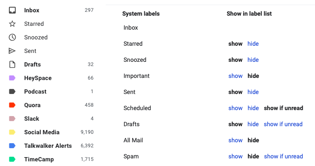315x166 pixels.
Task: Click the green TimeCamp label icon
Action: tap(12, 159)
